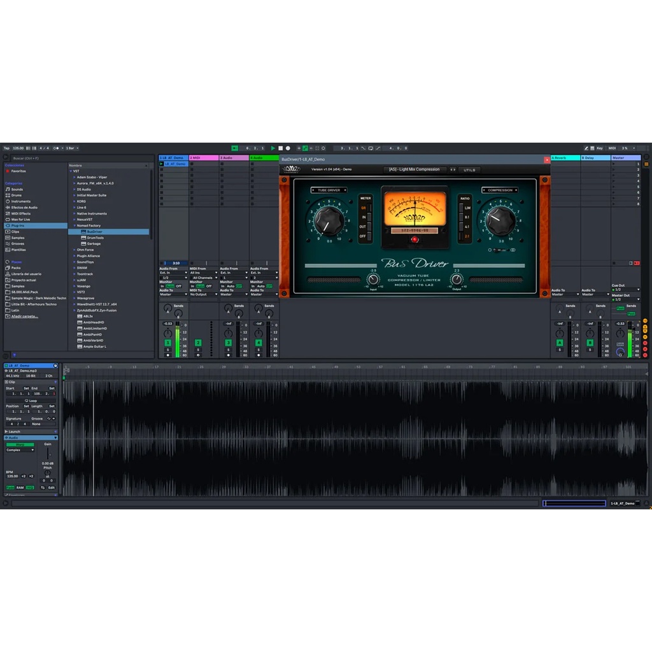
Task: Open the Complex warp mode dropdown
Action: [x=20, y=450]
